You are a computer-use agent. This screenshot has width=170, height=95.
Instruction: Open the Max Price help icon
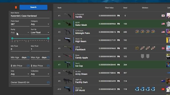click(48, 66)
